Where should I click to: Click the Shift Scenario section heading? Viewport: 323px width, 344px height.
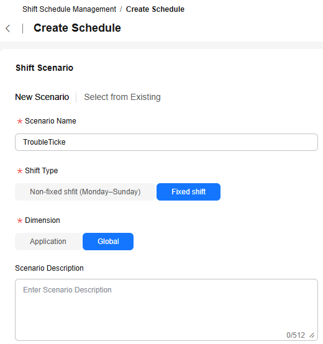click(x=44, y=68)
